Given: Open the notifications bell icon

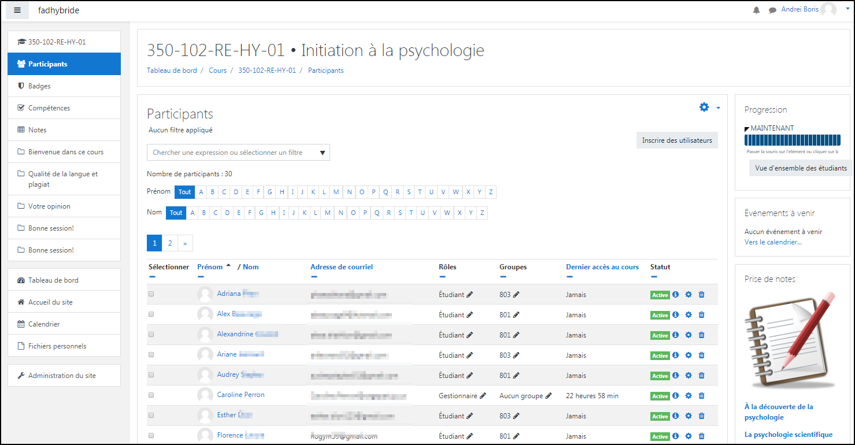Looking at the screenshot, I should [756, 10].
